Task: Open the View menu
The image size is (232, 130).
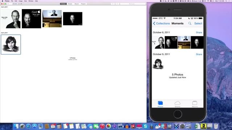Action: 25,1
